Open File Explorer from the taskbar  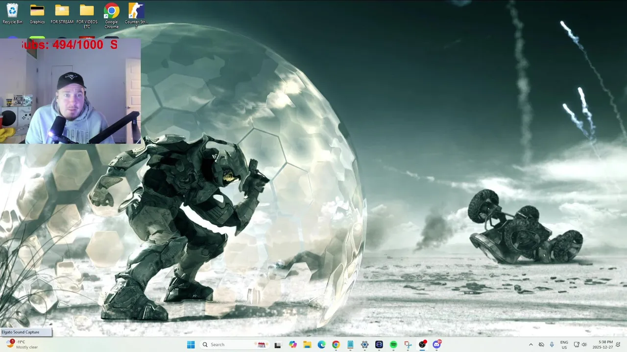coord(307,345)
